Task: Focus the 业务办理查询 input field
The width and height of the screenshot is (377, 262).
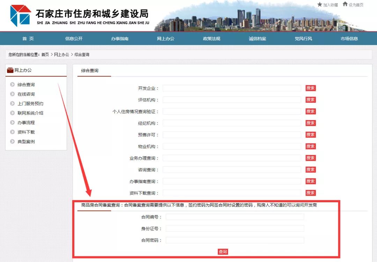Action: 232,158
